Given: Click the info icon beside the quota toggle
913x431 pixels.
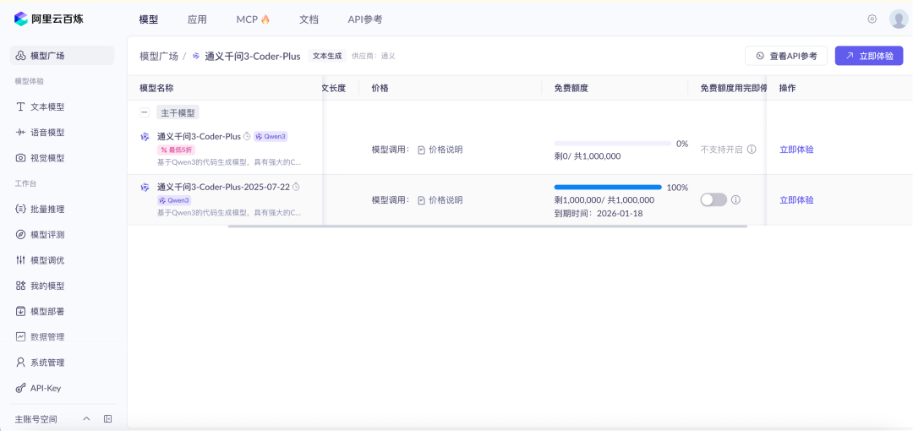Looking at the screenshot, I should (x=735, y=199).
